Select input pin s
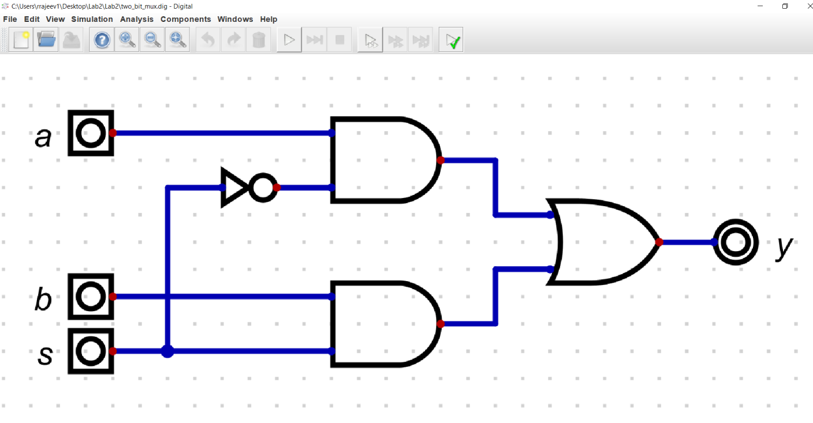The width and height of the screenshot is (813, 423). (x=91, y=351)
